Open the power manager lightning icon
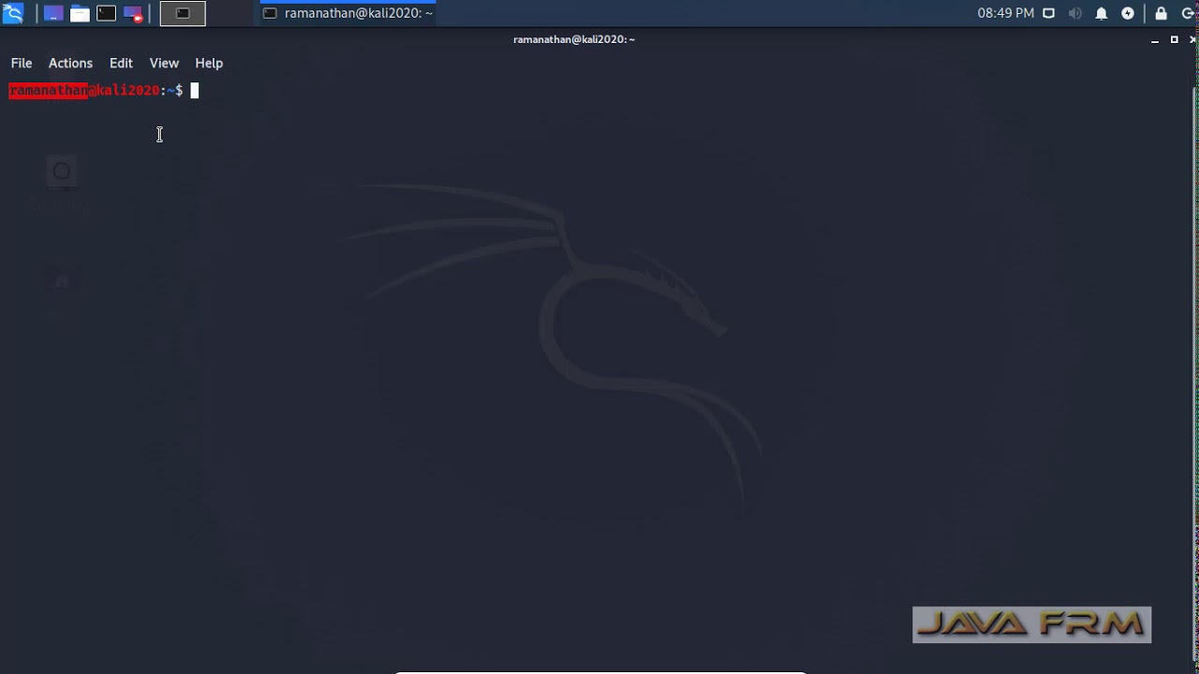The image size is (1199, 674). click(x=1128, y=13)
